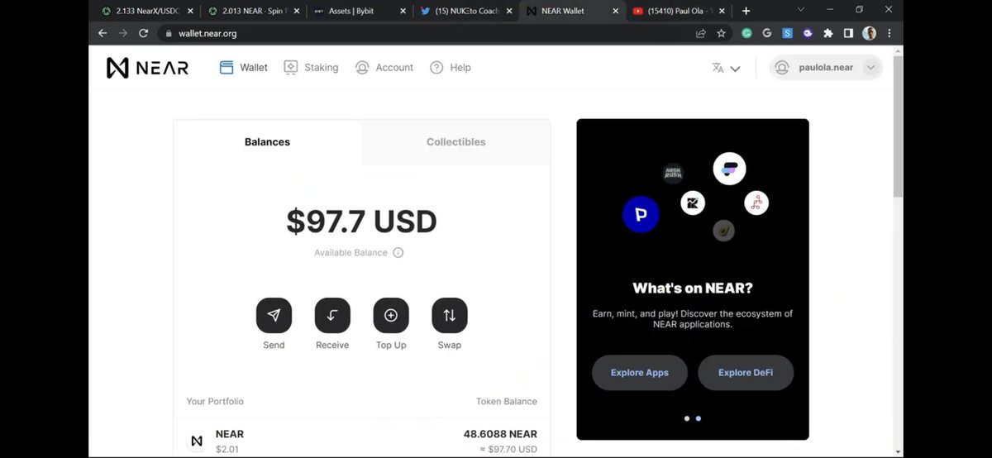Close the Assets | Bybit browser tab
This screenshot has width=992, height=458.
(403, 11)
